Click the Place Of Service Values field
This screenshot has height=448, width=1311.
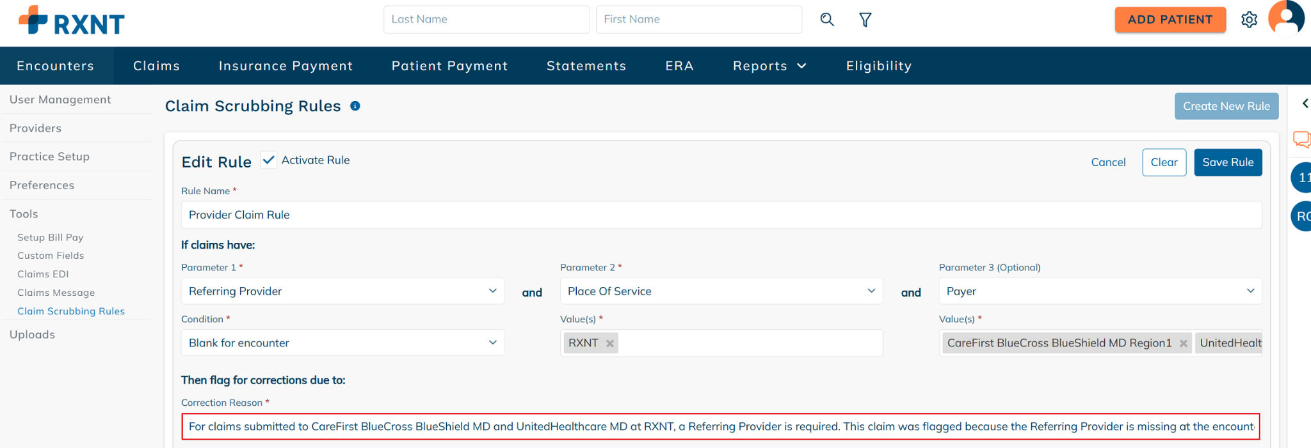tap(721, 343)
